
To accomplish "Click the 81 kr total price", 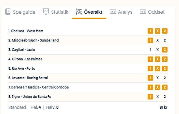I will (x=163, y=107).
